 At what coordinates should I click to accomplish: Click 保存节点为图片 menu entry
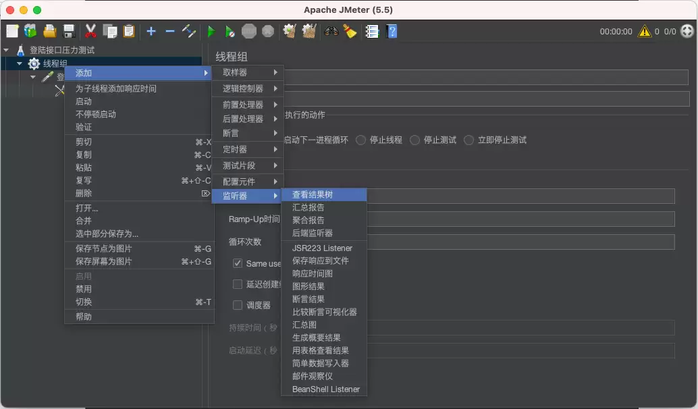pyautogui.click(x=138, y=249)
